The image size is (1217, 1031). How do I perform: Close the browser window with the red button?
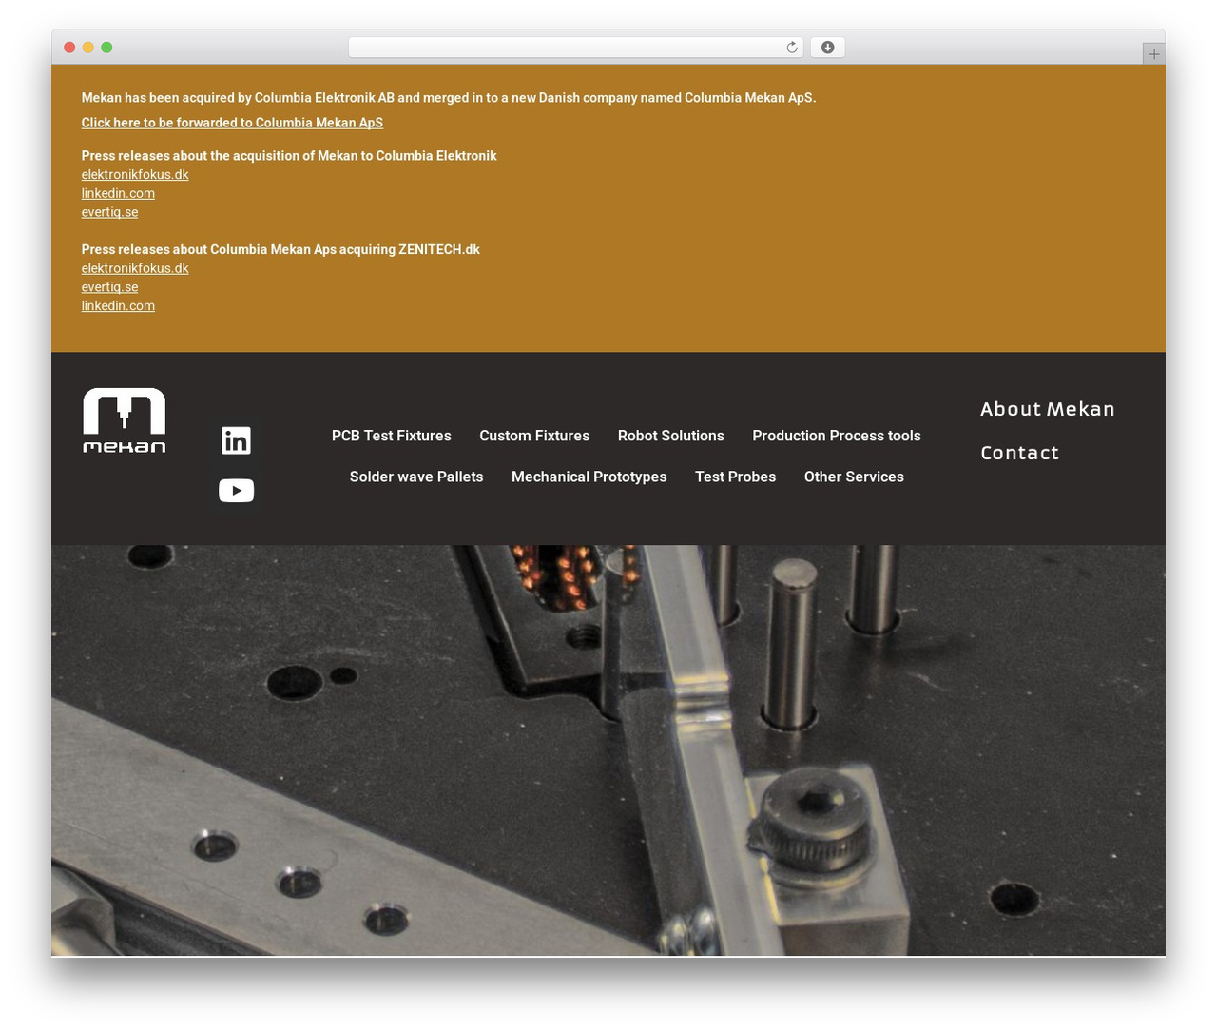point(69,48)
